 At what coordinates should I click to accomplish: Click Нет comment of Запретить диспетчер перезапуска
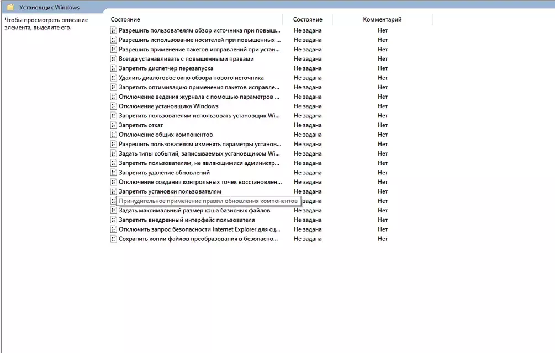383,68
